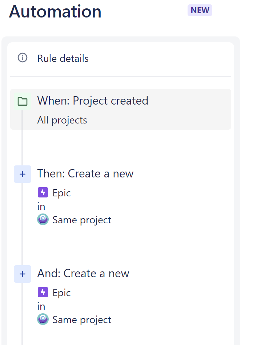Viewport: 253px width, 345px height.
Task: Click the Automation page title
Action: click(x=55, y=11)
